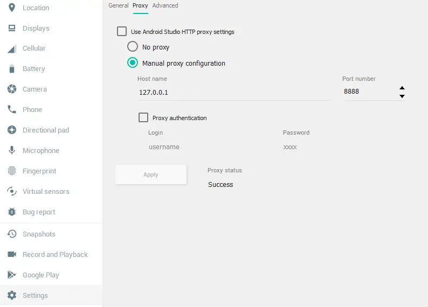Screen dimensions: 428x307
Task: Switch to the General tab
Action: [119, 5]
